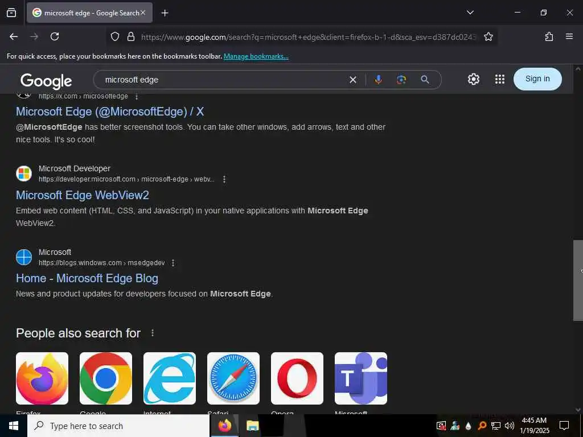Open the volume speaker tray icon
583x437 pixels.
coord(510,426)
